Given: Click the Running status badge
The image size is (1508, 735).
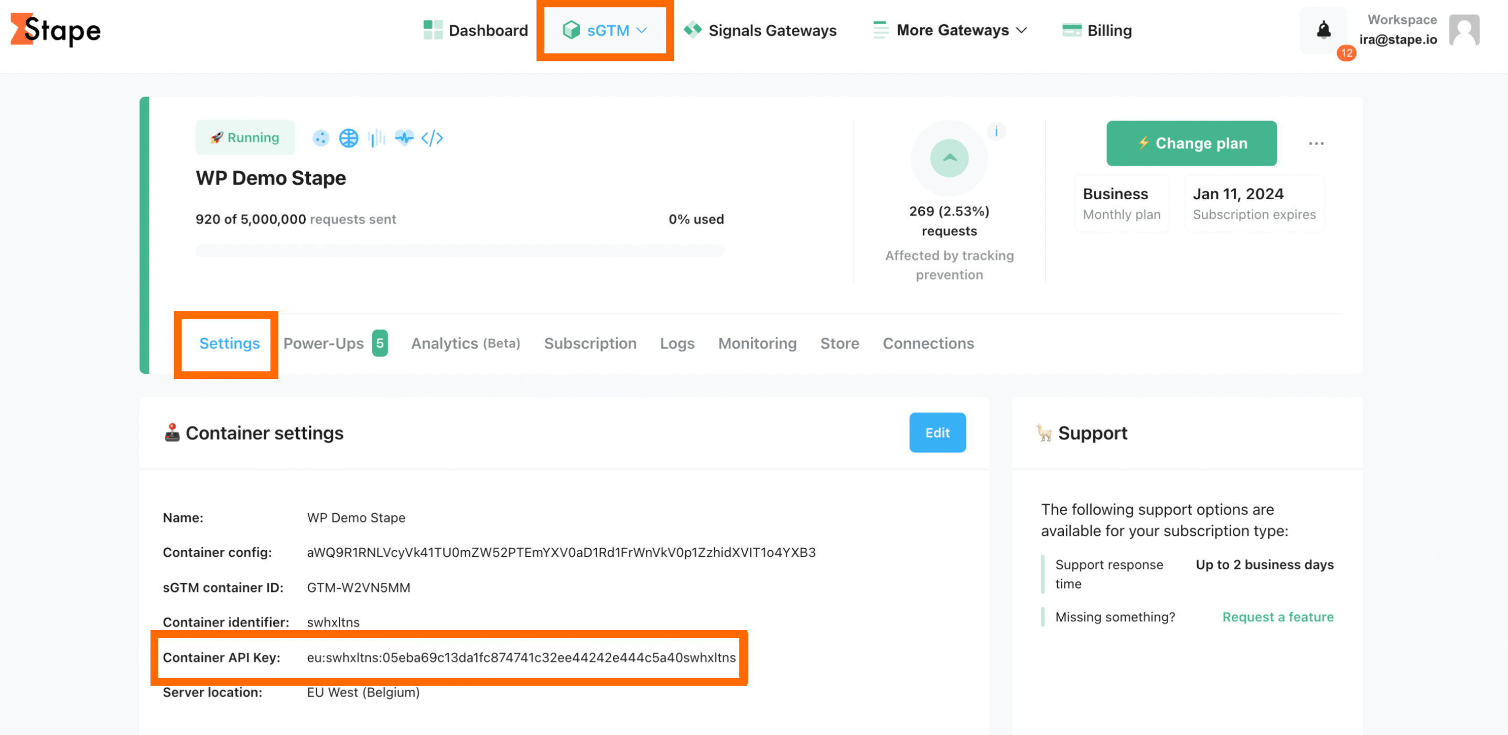Looking at the screenshot, I should point(245,137).
